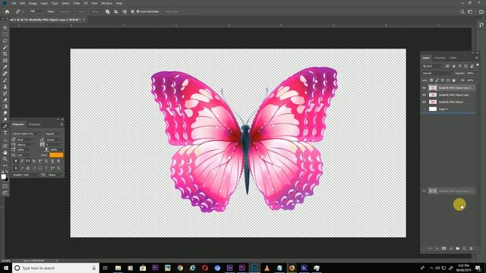Hide the Butterfly PNG Clipart layer
Viewport: 486px width, 273px height.
[x=424, y=102]
